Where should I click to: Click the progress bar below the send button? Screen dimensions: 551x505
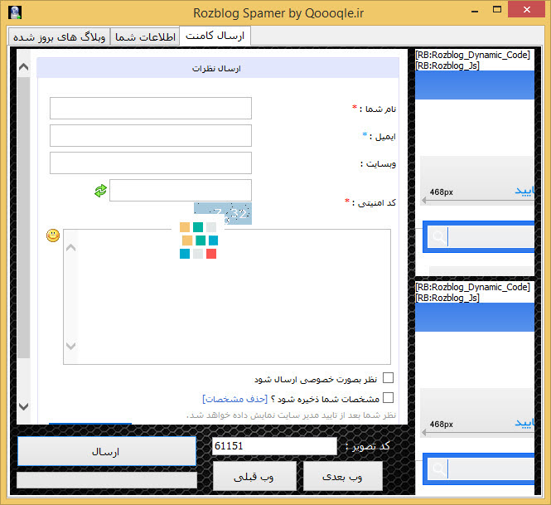click(107, 480)
